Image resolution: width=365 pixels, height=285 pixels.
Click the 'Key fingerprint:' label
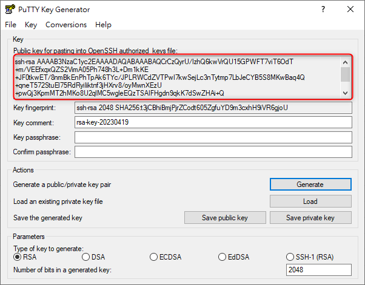35,108
